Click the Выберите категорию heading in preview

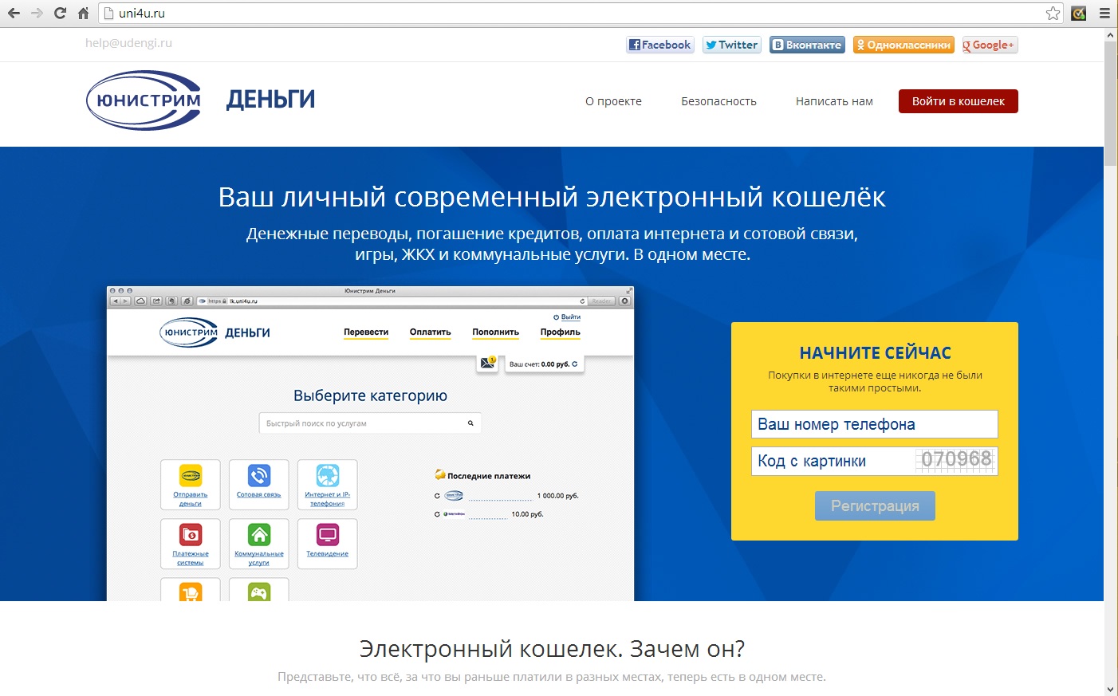coord(370,395)
